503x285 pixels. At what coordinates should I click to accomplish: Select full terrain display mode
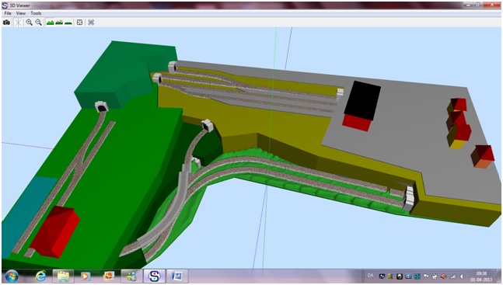point(50,23)
